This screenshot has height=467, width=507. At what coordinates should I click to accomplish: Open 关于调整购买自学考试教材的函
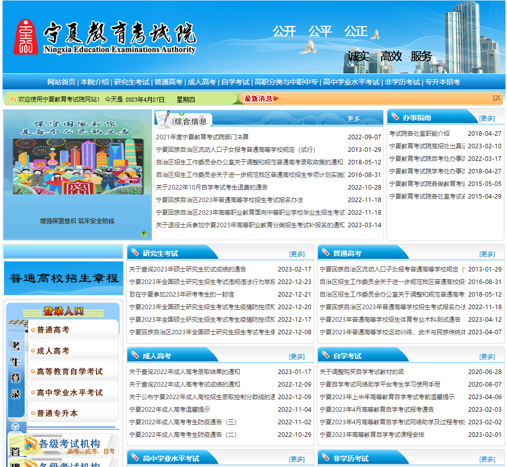click(362, 372)
